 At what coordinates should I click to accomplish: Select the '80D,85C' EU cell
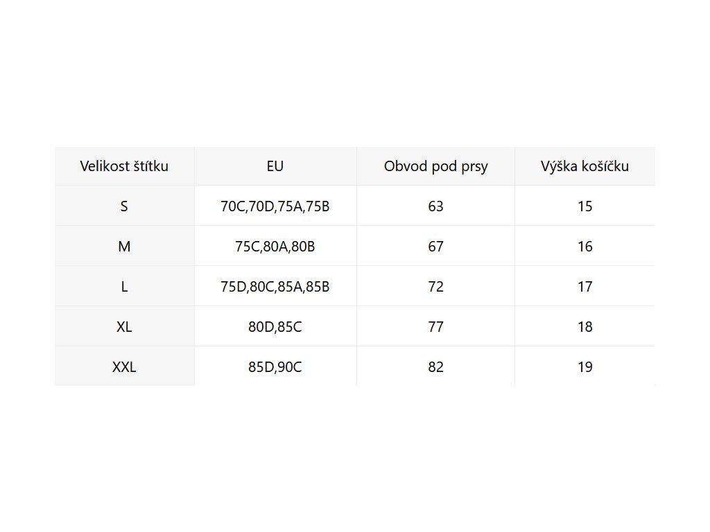(275, 327)
